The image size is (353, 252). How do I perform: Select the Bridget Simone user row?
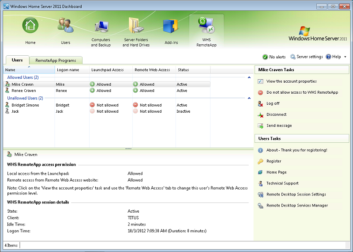[107, 105]
